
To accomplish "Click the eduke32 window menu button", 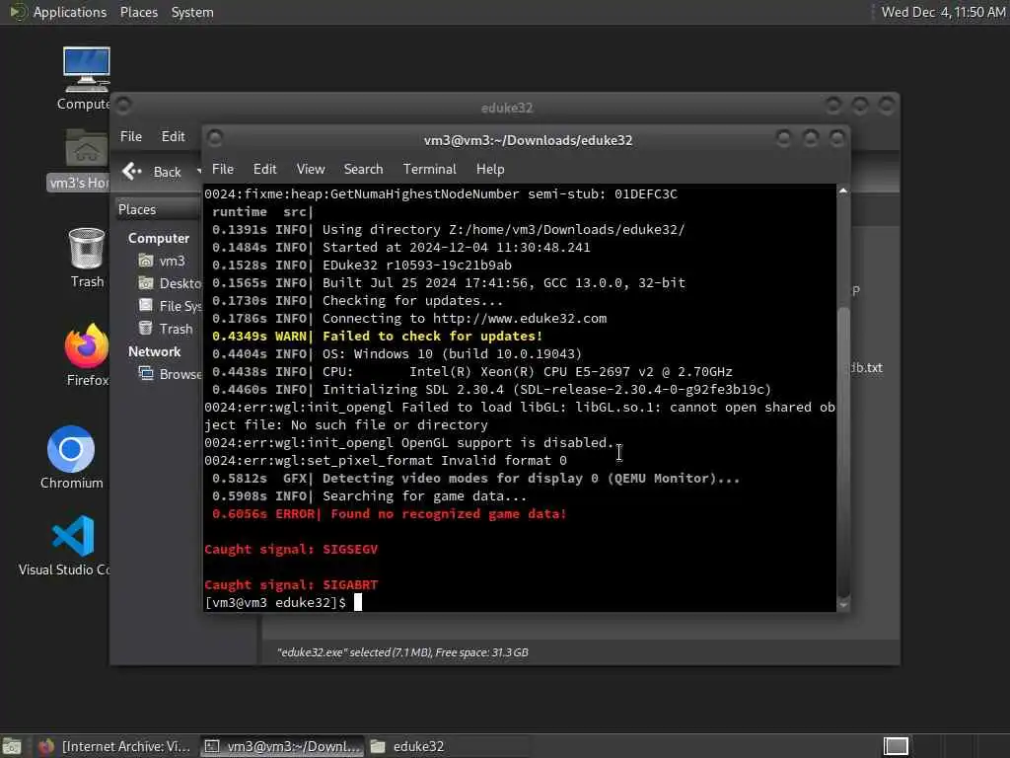I will click(123, 105).
